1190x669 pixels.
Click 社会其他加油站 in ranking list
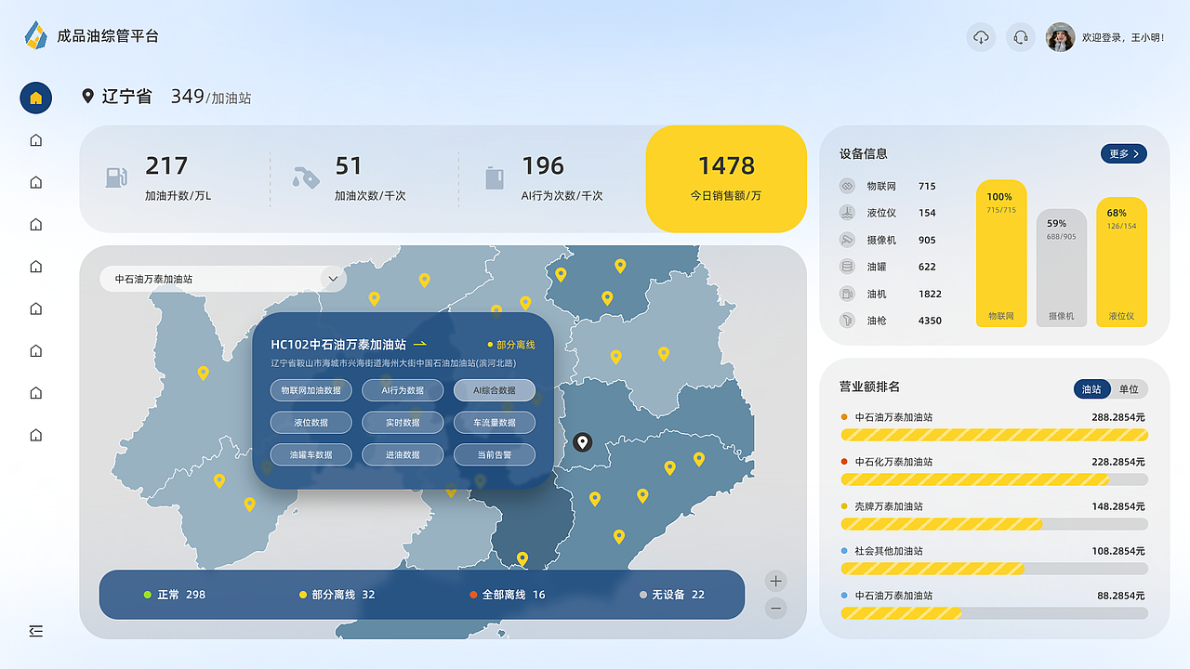(x=888, y=551)
